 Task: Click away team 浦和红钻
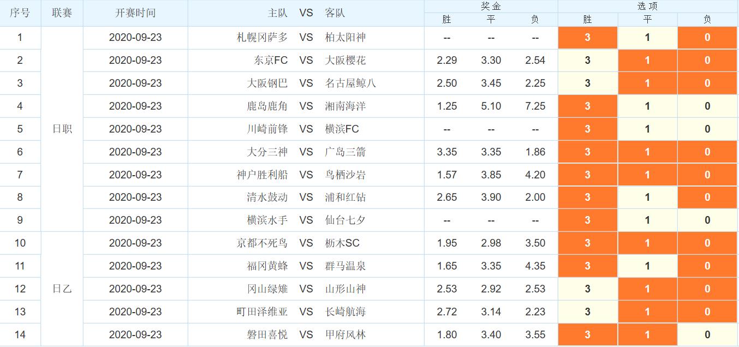345,198
